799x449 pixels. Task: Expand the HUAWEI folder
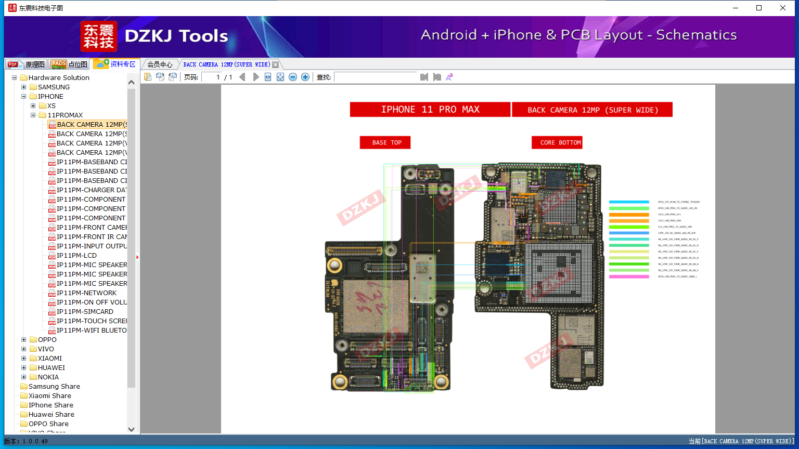click(x=24, y=368)
